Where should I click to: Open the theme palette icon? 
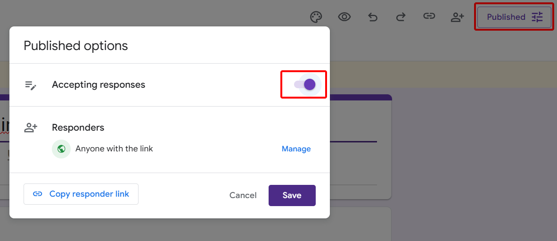click(316, 17)
